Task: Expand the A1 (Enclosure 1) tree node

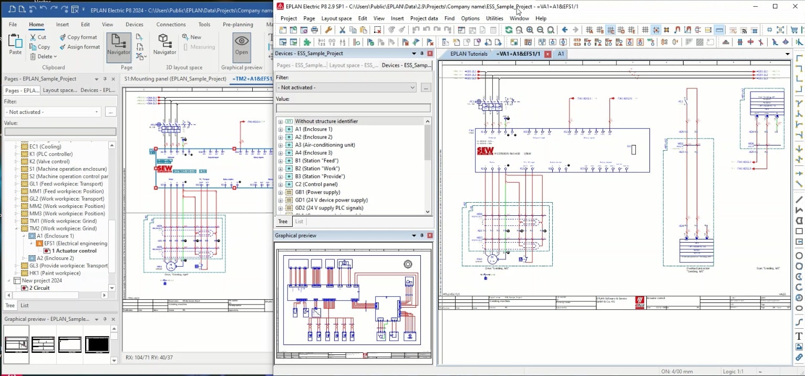Action: pyautogui.click(x=281, y=129)
